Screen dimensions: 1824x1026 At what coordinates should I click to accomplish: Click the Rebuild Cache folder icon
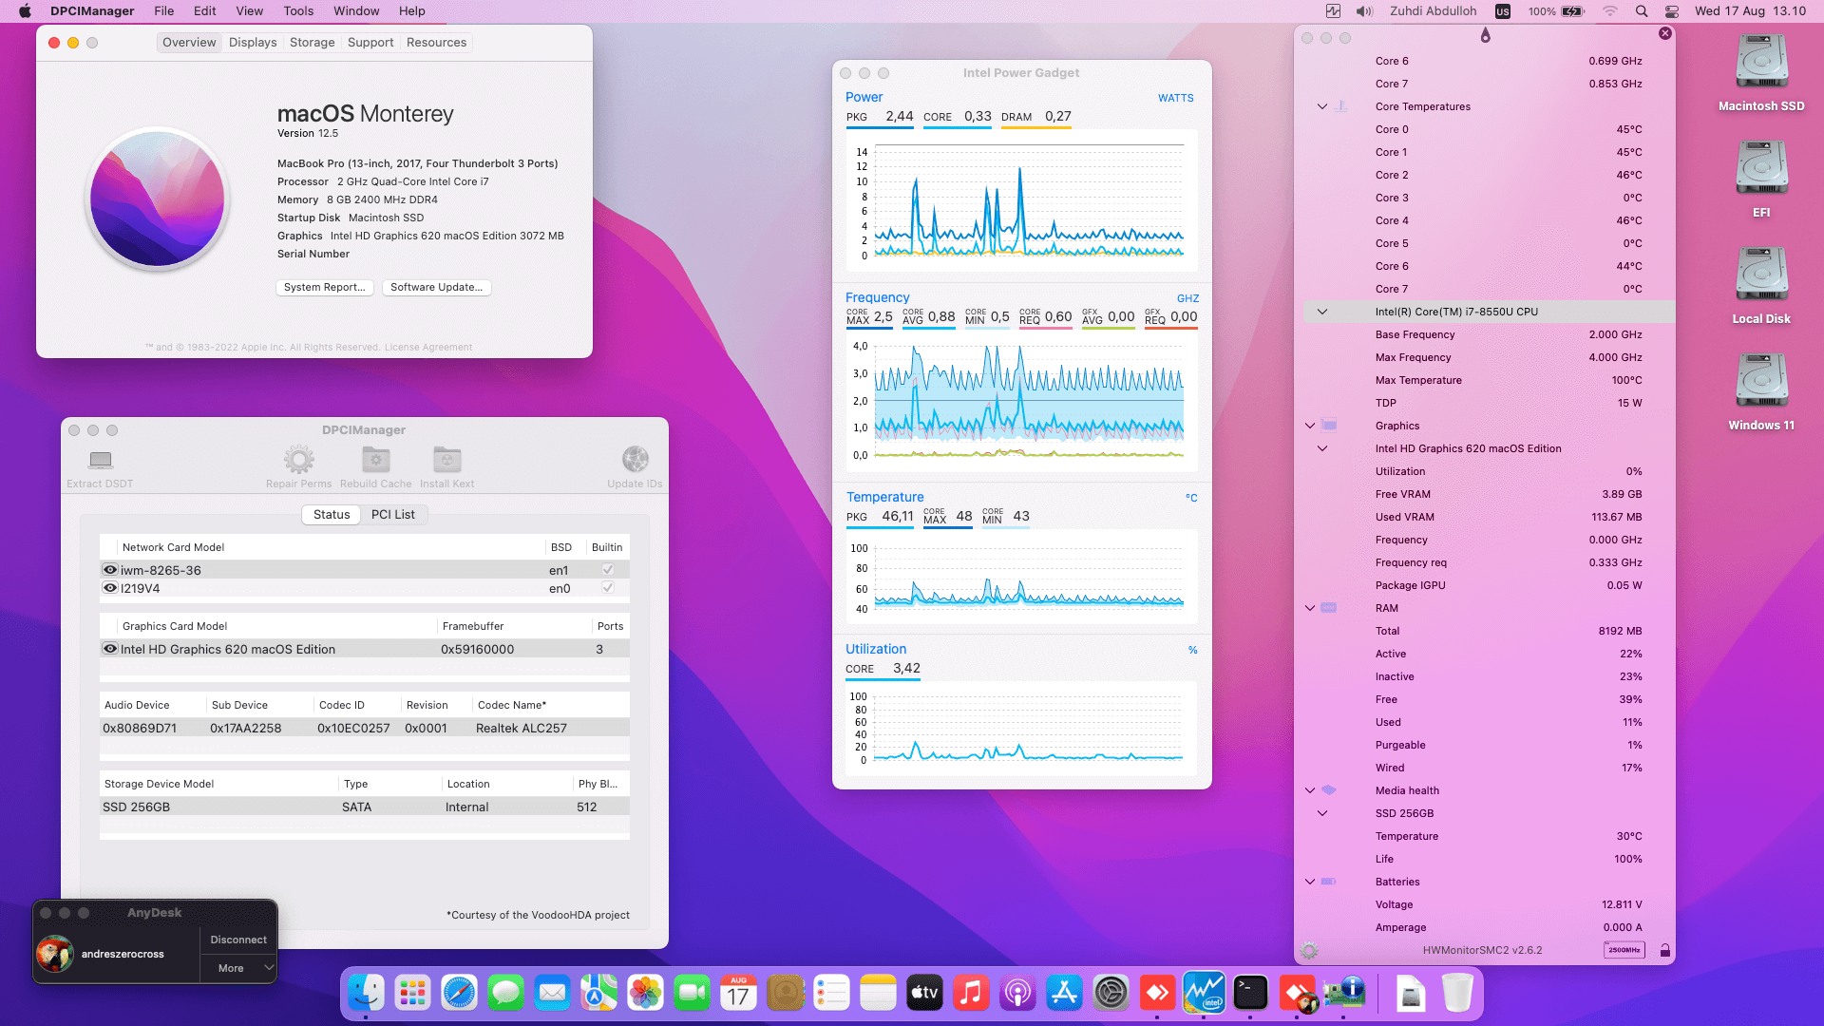tap(375, 461)
